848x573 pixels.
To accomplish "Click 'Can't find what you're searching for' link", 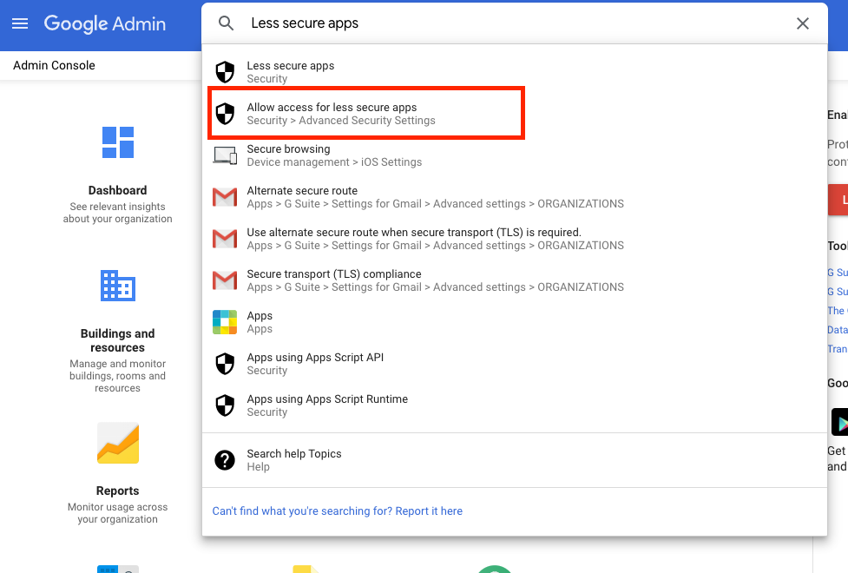I will [x=338, y=511].
